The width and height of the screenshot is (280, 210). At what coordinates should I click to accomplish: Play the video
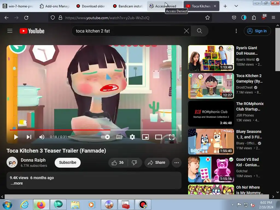coord(16,137)
